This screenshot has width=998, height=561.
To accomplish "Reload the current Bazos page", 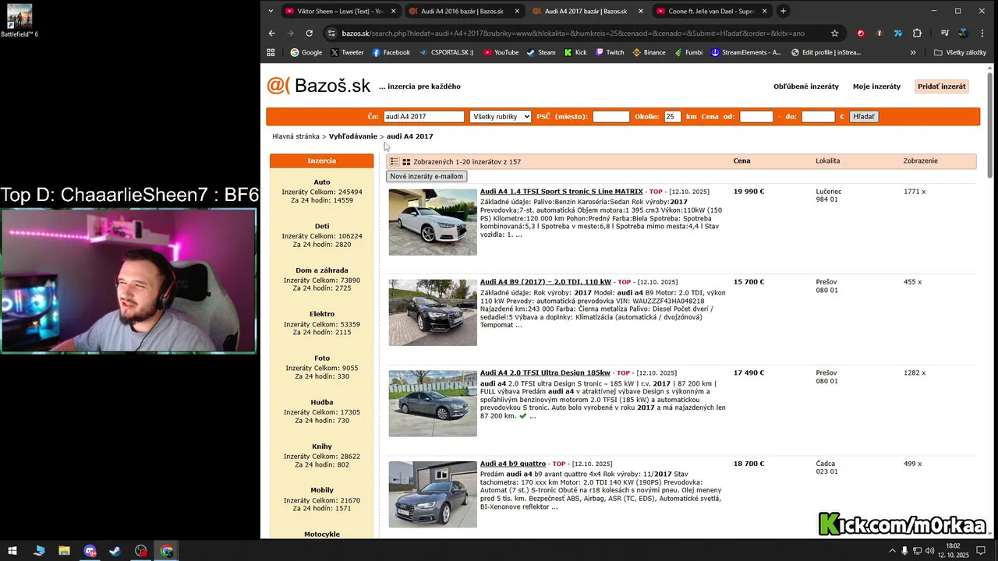I will [310, 34].
